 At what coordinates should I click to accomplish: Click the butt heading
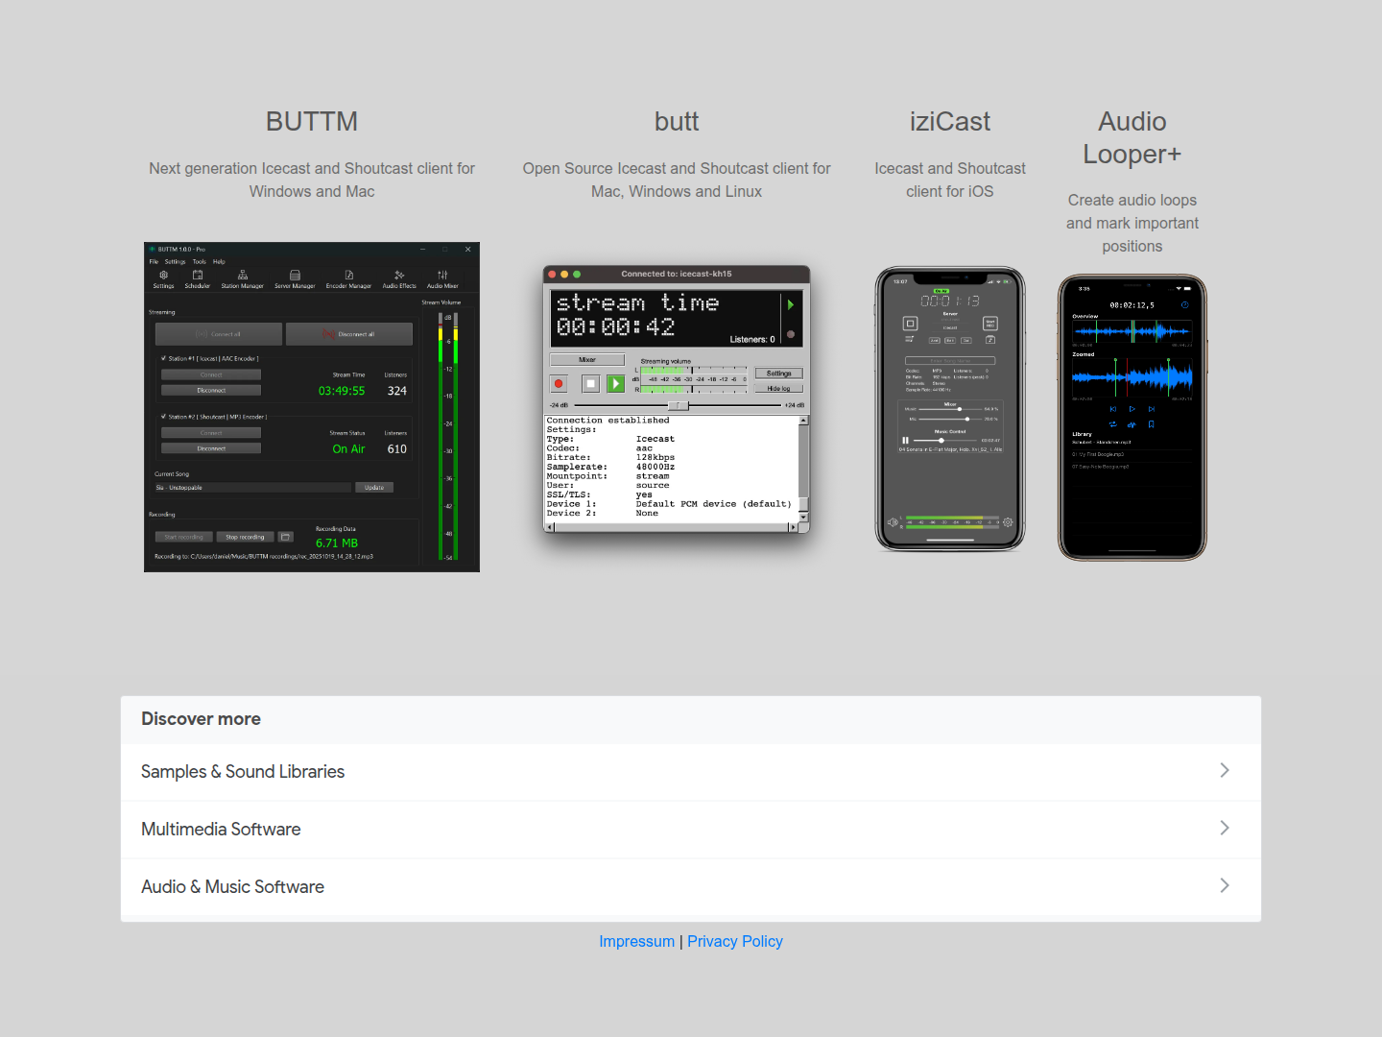(x=677, y=122)
